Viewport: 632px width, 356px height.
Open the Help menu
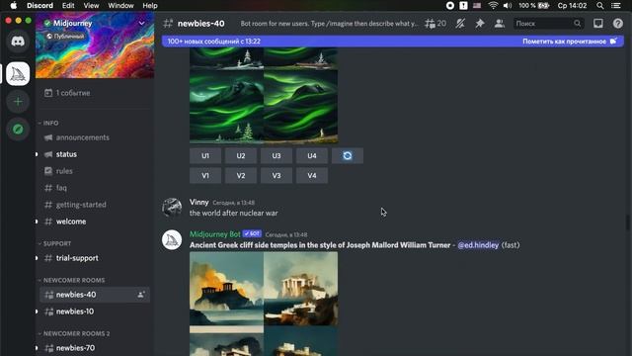tap(150, 6)
